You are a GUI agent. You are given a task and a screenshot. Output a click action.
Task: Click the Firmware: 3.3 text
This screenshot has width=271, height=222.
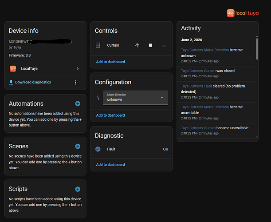pyautogui.click(x=20, y=55)
